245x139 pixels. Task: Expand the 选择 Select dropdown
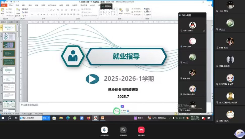(x=148, y=15)
